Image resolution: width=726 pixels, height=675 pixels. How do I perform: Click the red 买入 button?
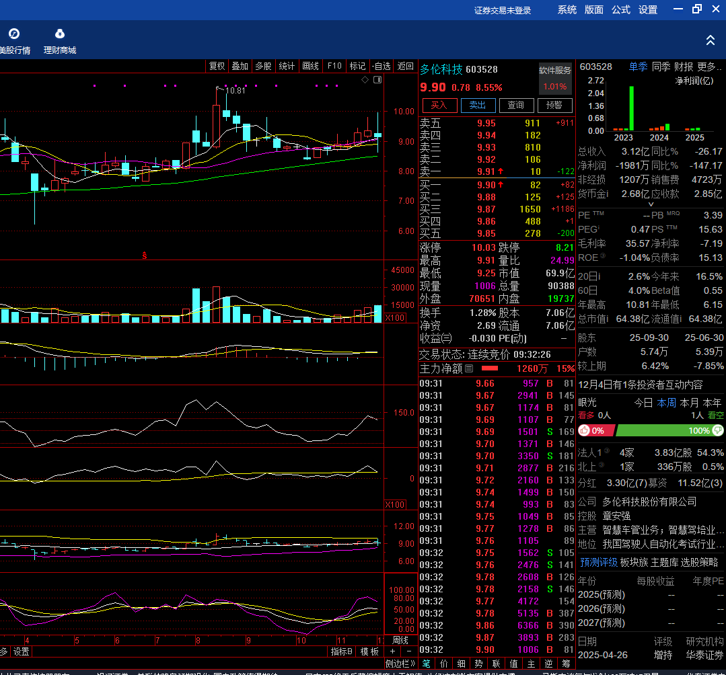(x=439, y=106)
